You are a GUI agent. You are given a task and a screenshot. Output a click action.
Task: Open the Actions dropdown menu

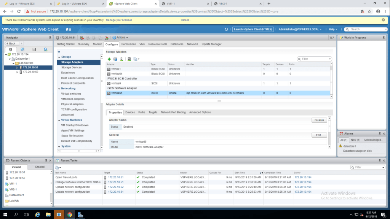[x=120, y=38]
